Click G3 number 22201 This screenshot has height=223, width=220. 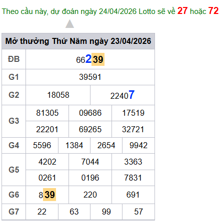pyautogui.click(x=47, y=129)
